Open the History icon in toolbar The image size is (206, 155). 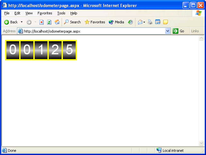(130, 22)
